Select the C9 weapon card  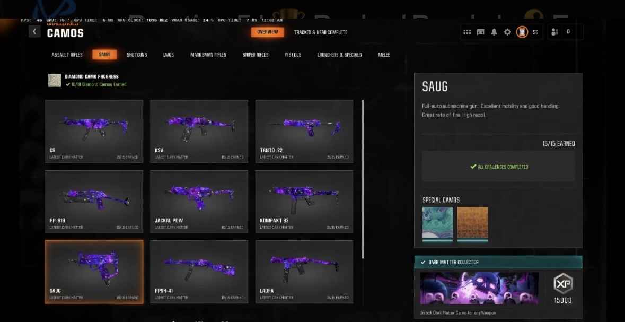[94, 130]
